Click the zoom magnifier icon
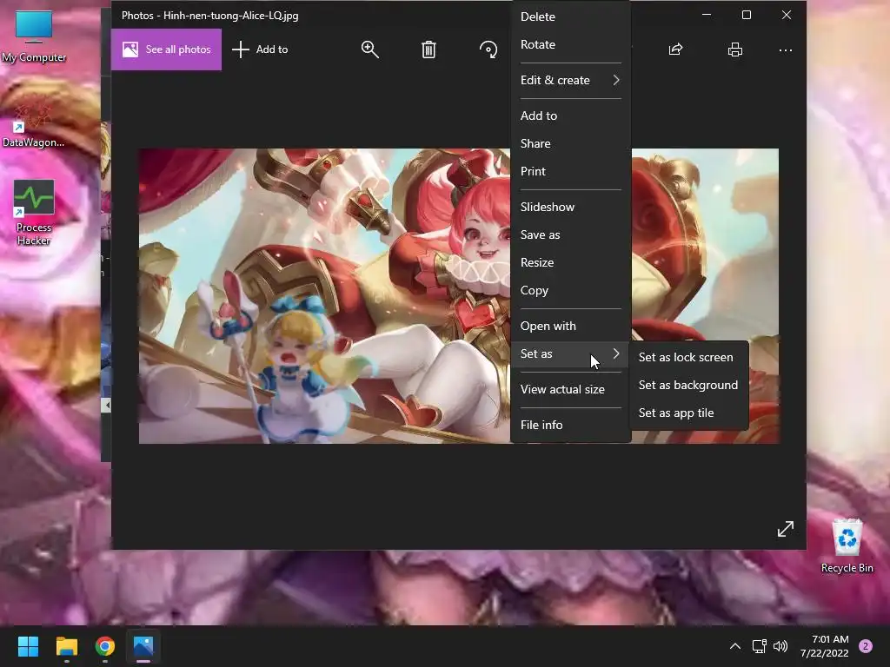This screenshot has width=890, height=667. [370, 50]
